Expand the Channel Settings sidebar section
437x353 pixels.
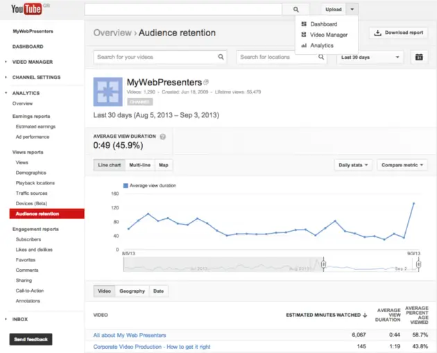6,77
